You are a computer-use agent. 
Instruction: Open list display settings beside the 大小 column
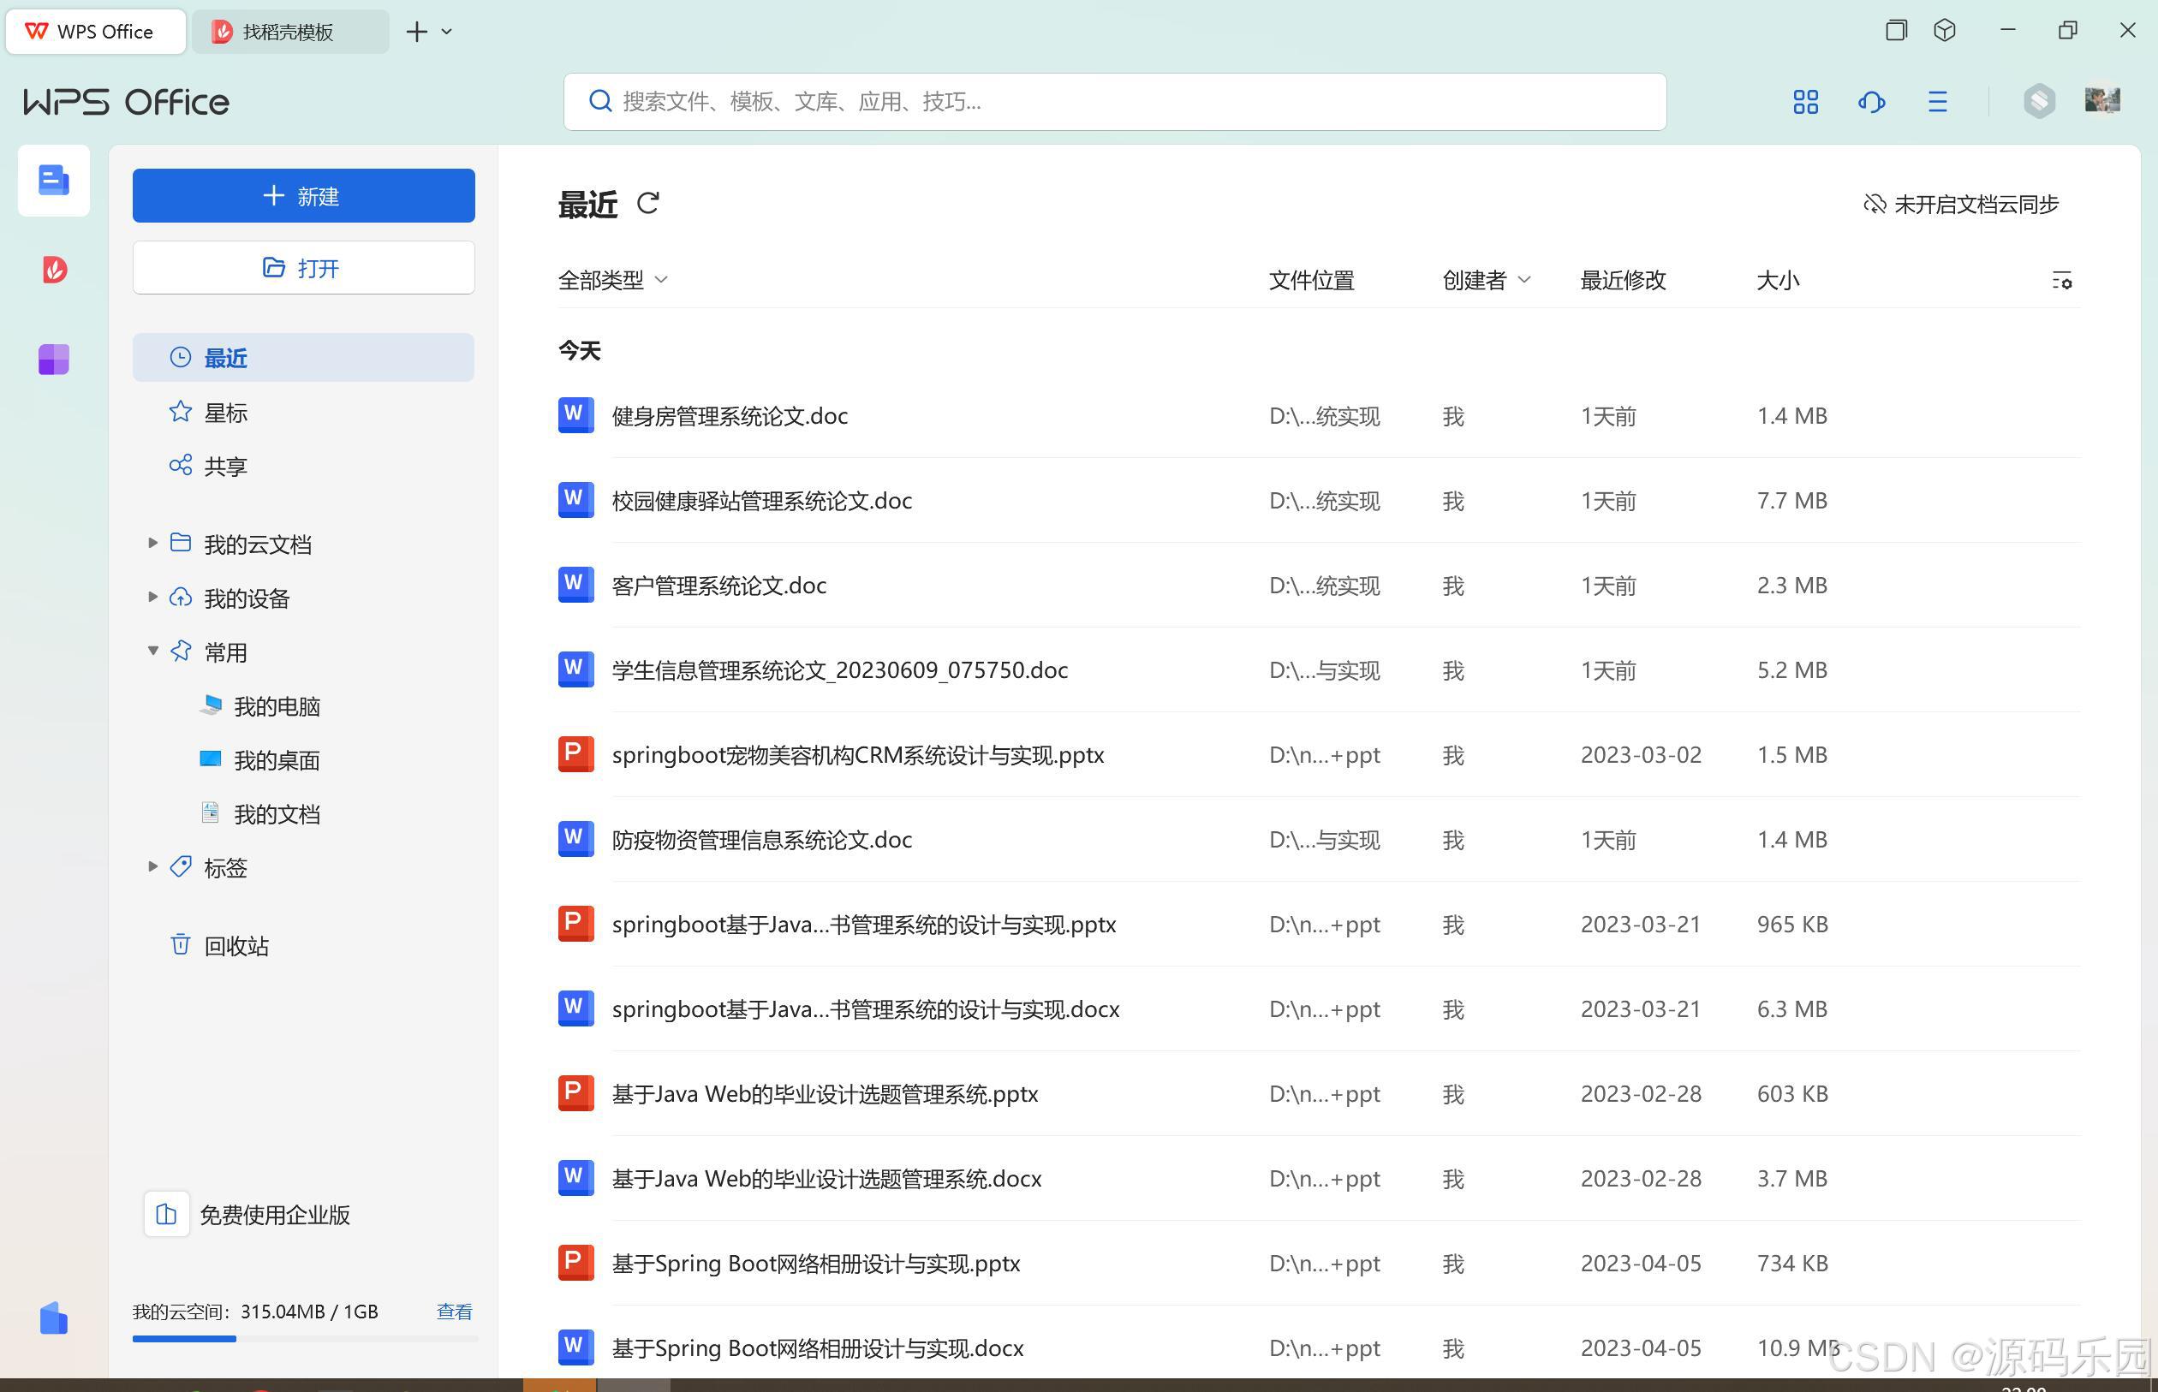coord(2062,281)
